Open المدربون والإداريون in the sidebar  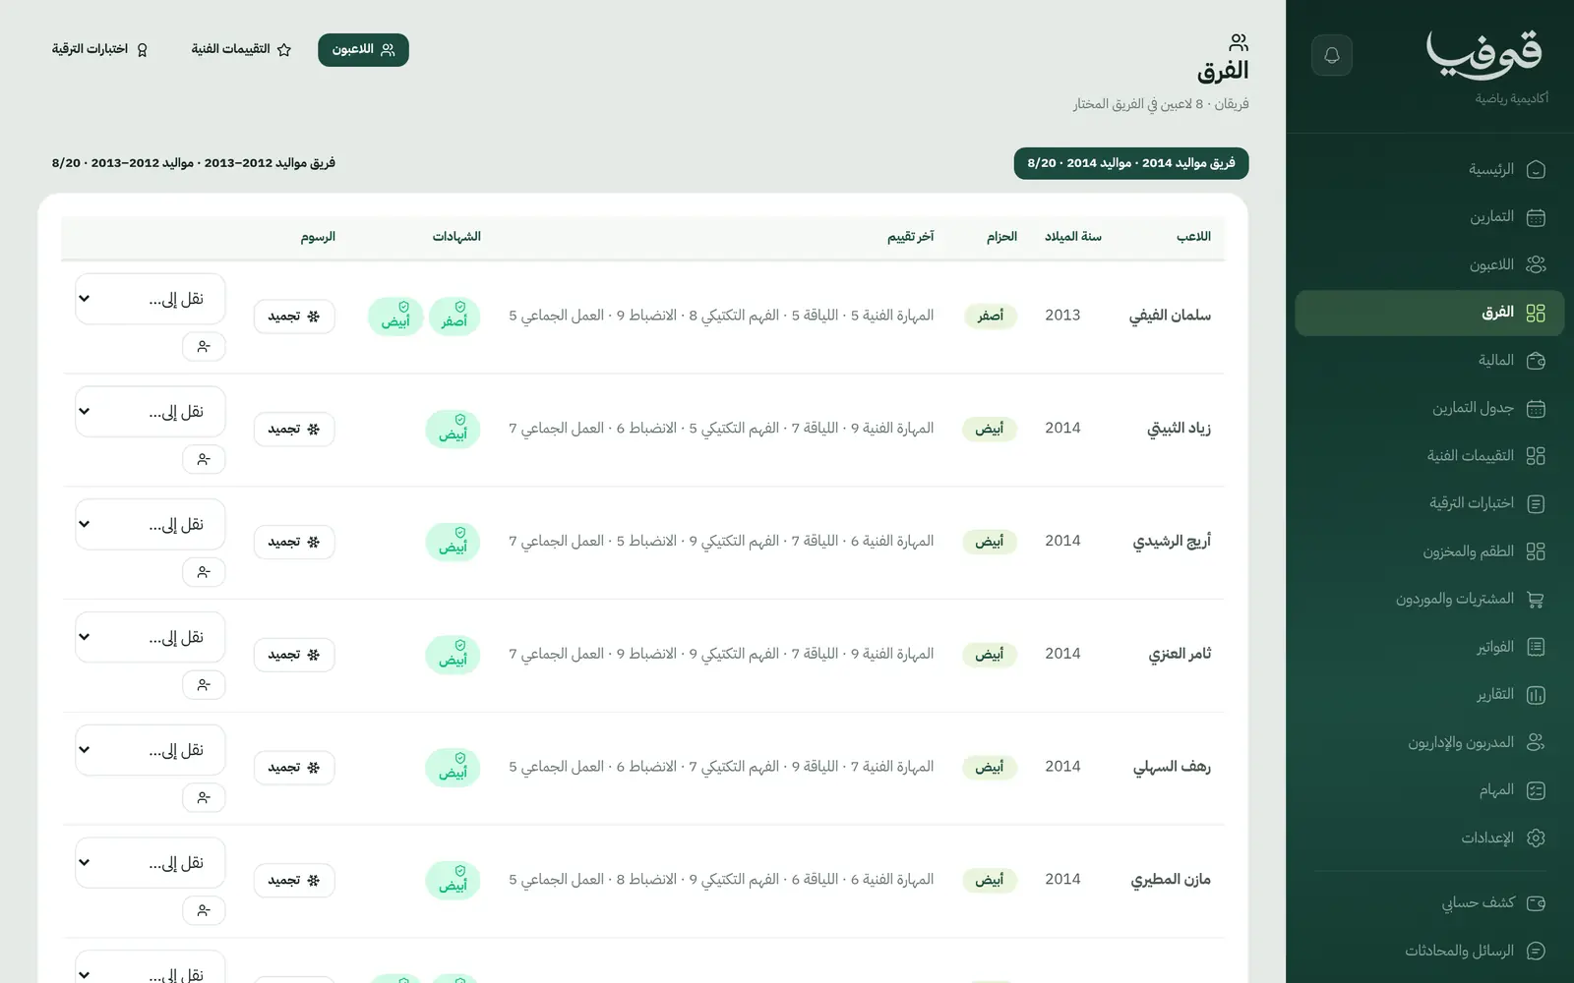[x=1429, y=742]
